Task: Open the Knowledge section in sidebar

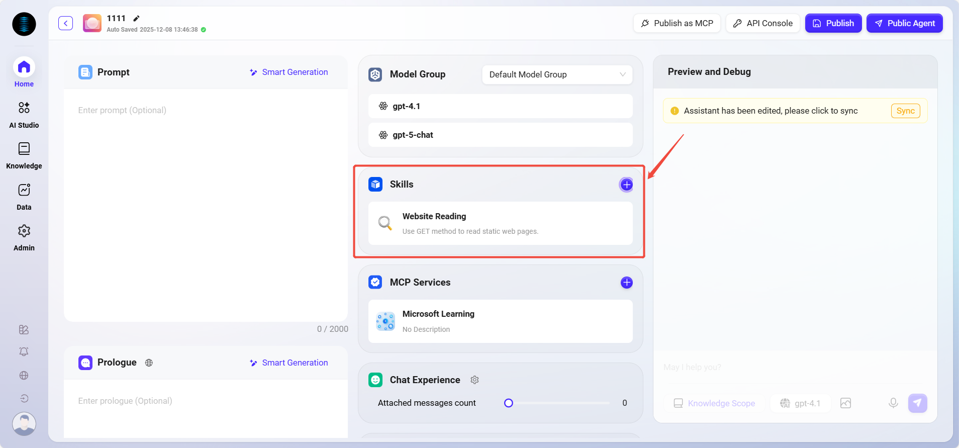Action: 24,155
